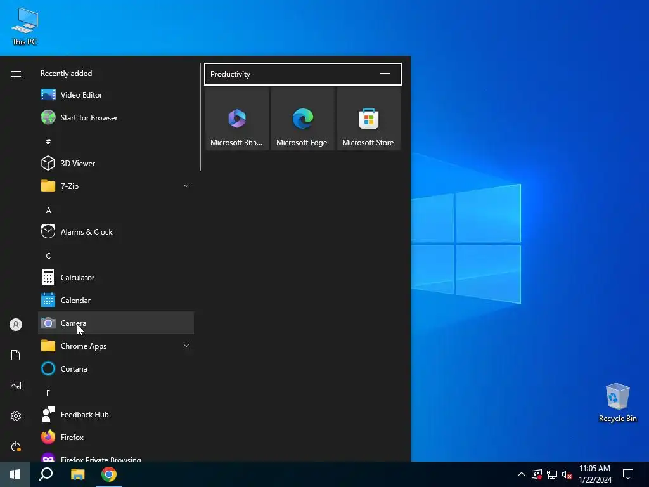Open Feedback Hub

(116, 415)
